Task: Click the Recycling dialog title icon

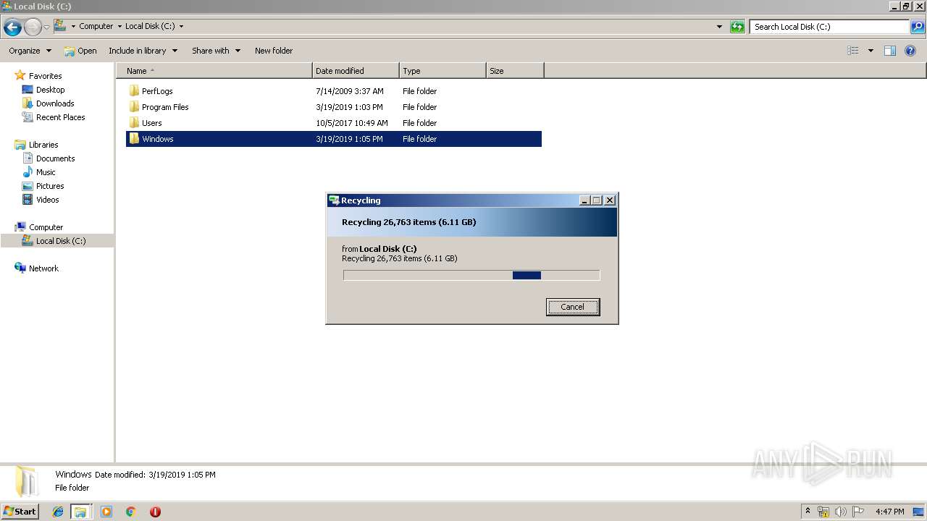Action: click(x=334, y=200)
